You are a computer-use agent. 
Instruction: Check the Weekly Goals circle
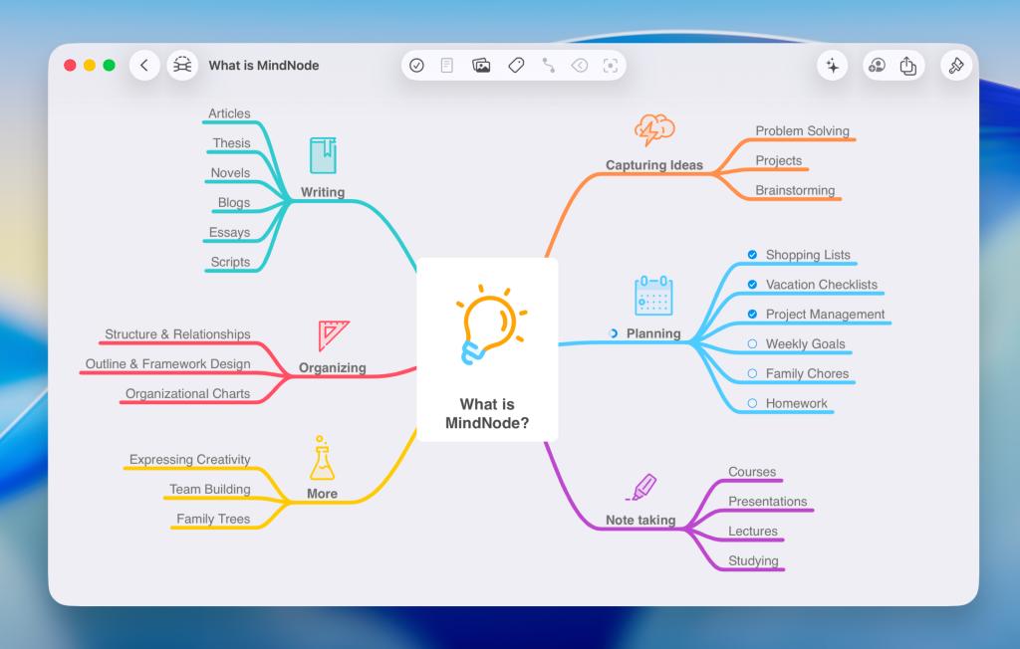coord(752,343)
